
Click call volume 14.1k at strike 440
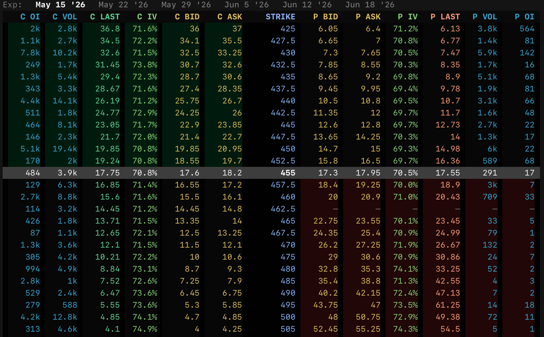coord(65,101)
